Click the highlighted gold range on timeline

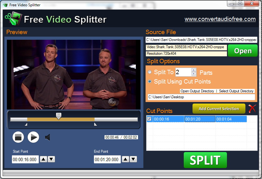click(61, 119)
